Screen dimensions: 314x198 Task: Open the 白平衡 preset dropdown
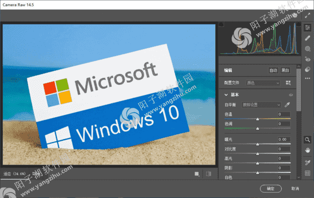(x=262, y=105)
